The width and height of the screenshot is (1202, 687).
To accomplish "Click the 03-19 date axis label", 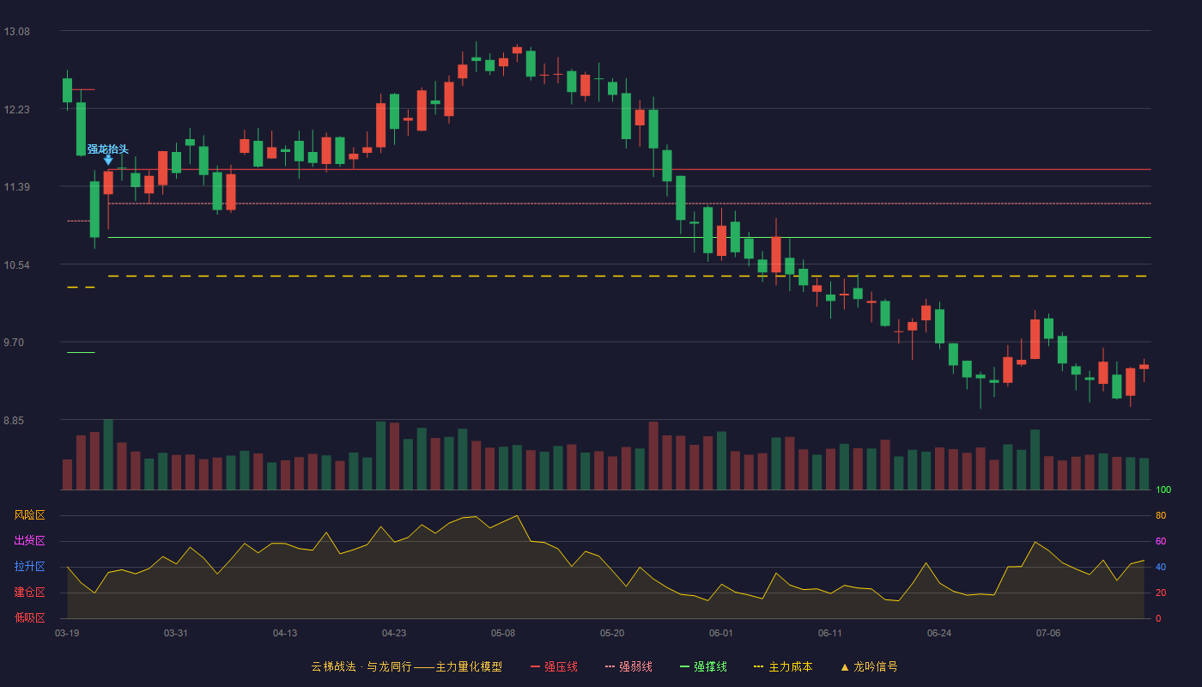I will tap(67, 633).
